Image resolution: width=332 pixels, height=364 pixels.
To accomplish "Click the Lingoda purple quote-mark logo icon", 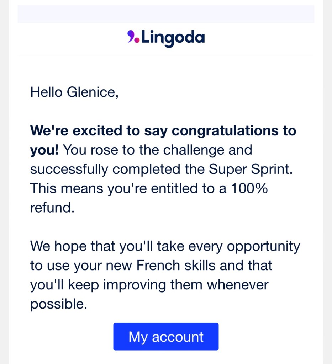I will pos(133,37).
